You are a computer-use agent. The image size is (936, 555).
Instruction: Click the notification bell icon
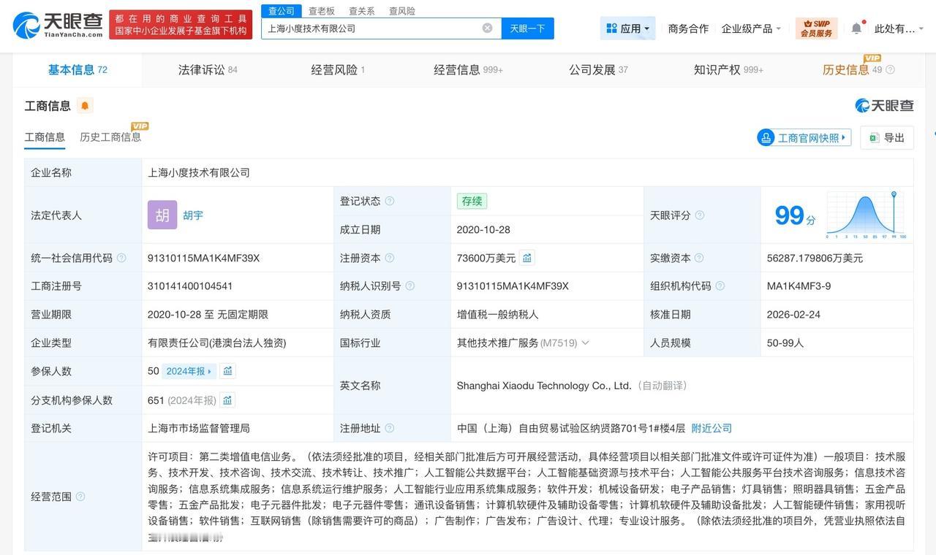pos(855,26)
